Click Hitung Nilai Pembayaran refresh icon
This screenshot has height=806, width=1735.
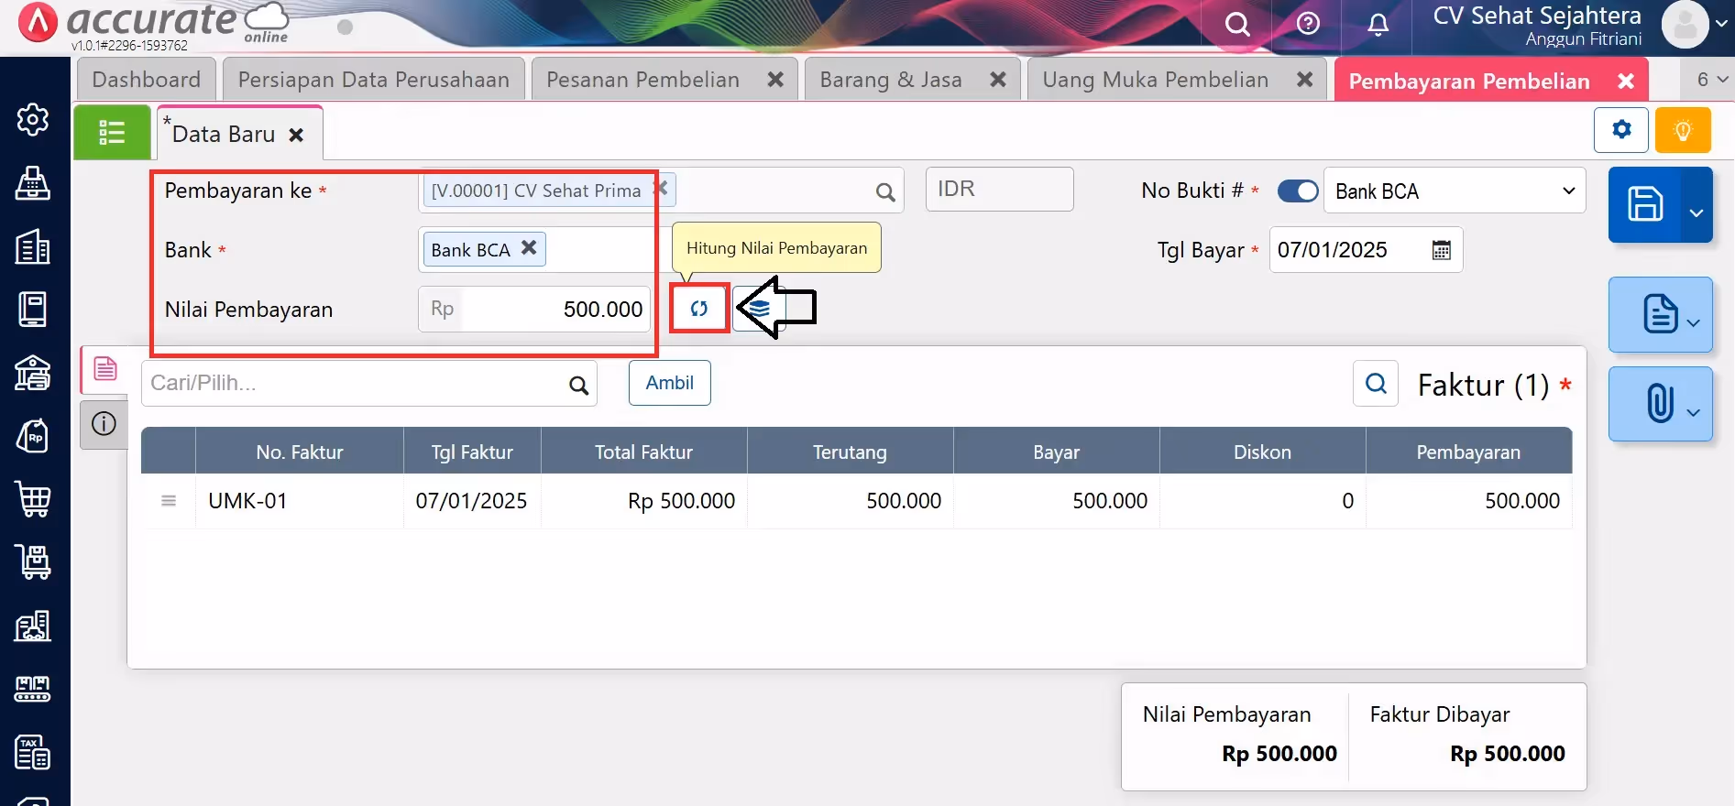[699, 309]
